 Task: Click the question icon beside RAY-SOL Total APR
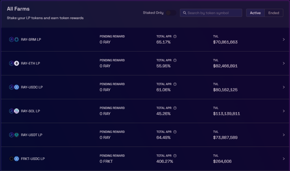tap(175, 108)
